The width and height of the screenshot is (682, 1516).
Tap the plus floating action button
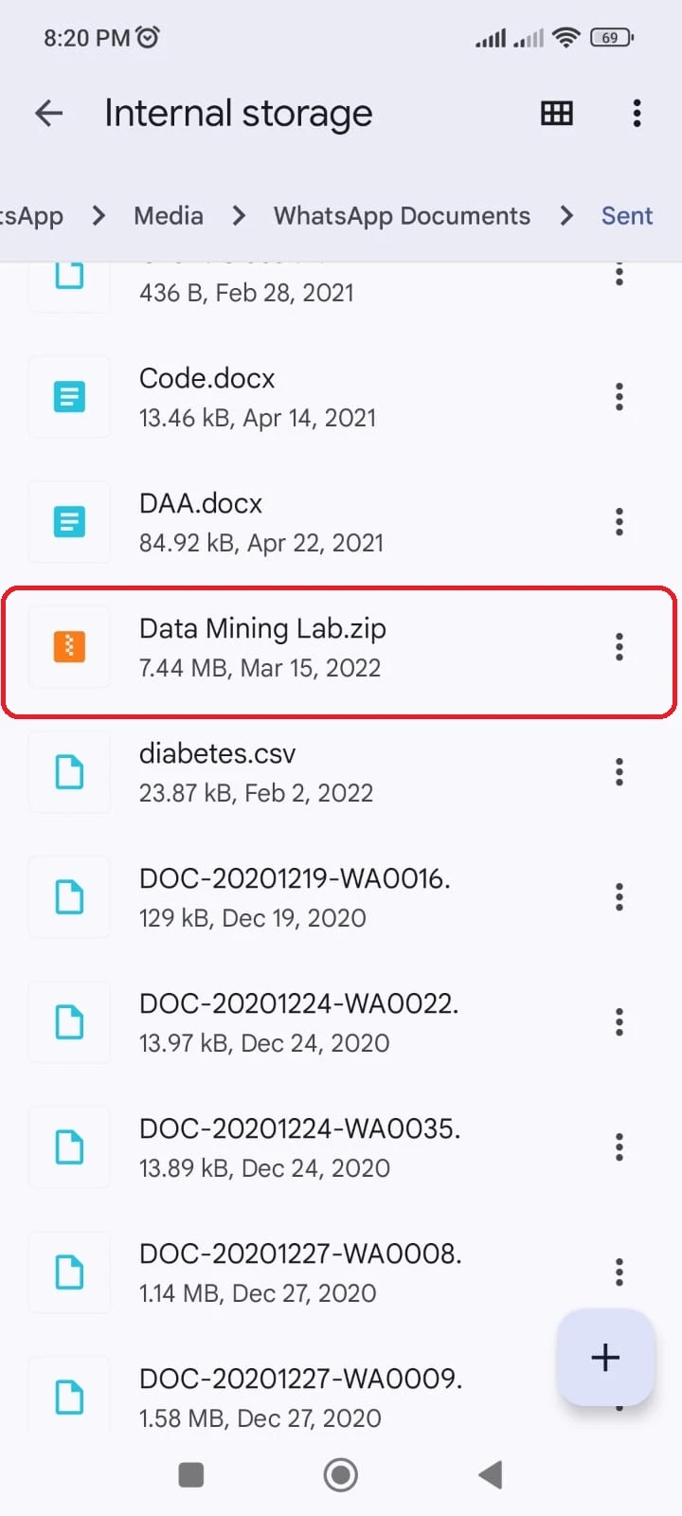click(605, 1357)
